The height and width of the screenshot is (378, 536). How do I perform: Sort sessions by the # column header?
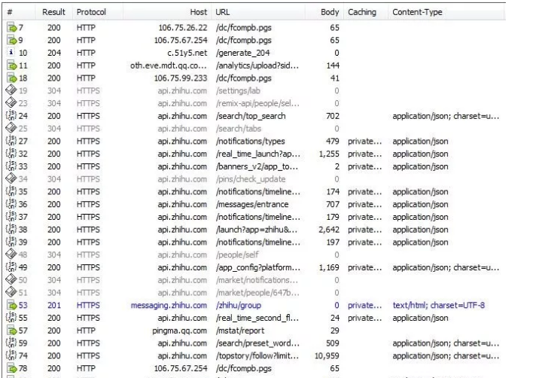pyautogui.click(x=19, y=12)
